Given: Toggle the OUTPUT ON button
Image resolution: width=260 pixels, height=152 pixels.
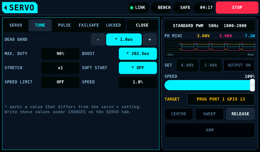Looking at the screenshot, I should point(239,65).
